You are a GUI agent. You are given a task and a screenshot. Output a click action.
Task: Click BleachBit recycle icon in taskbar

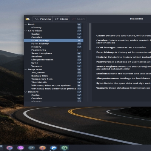tap(64, 148)
